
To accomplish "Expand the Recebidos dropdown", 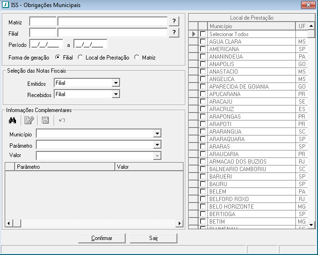I will [116, 94].
